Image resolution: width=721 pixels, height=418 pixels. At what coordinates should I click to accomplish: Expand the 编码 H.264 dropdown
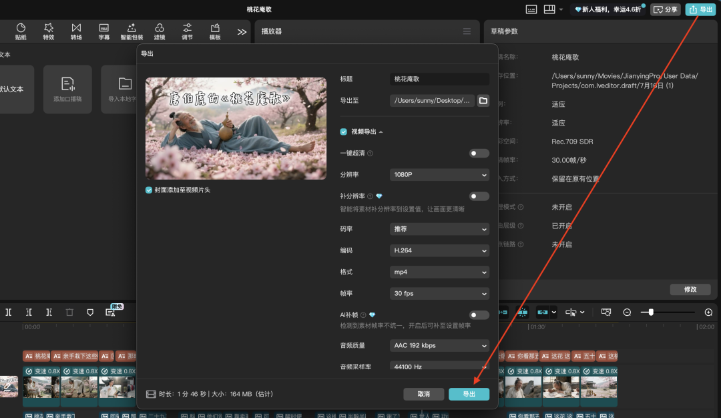pos(439,250)
